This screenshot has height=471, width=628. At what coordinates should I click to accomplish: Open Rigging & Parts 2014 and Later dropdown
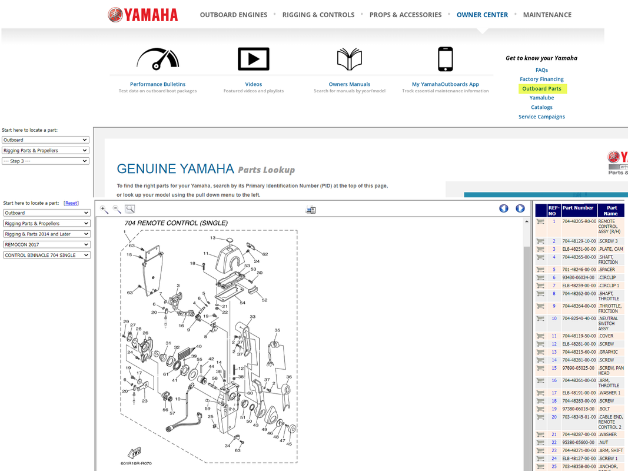[x=47, y=234]
